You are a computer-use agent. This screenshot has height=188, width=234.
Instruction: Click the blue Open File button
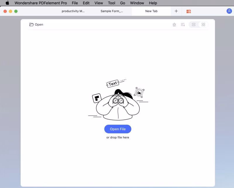pos(118,129)
